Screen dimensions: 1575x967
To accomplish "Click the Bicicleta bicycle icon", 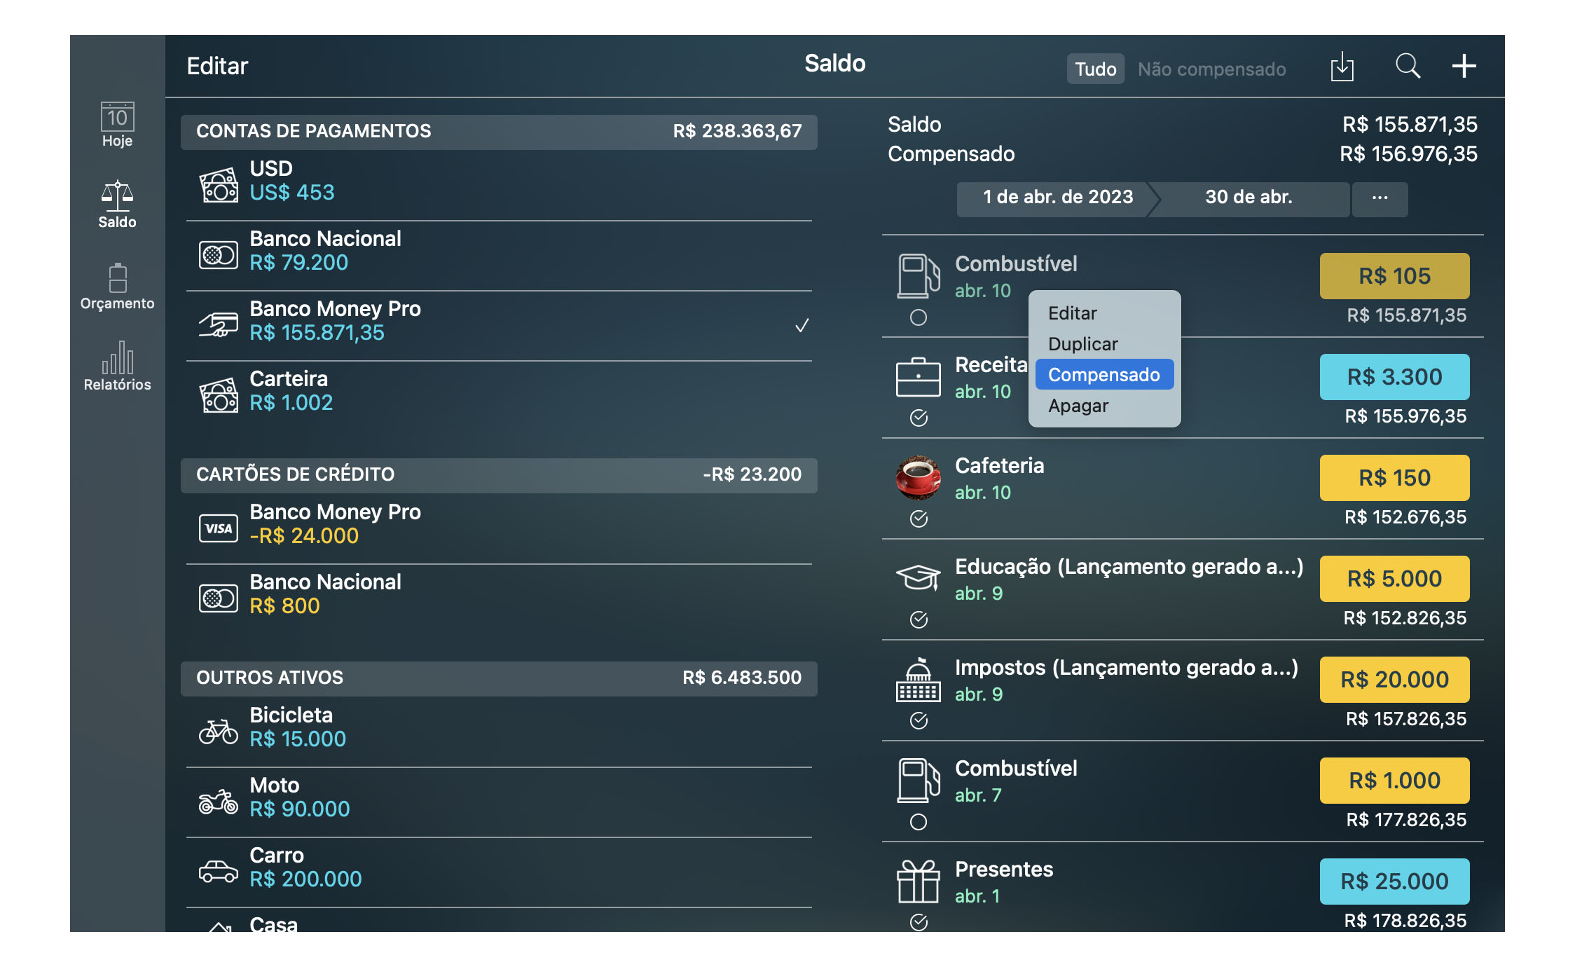I will (x=219, y=732).
